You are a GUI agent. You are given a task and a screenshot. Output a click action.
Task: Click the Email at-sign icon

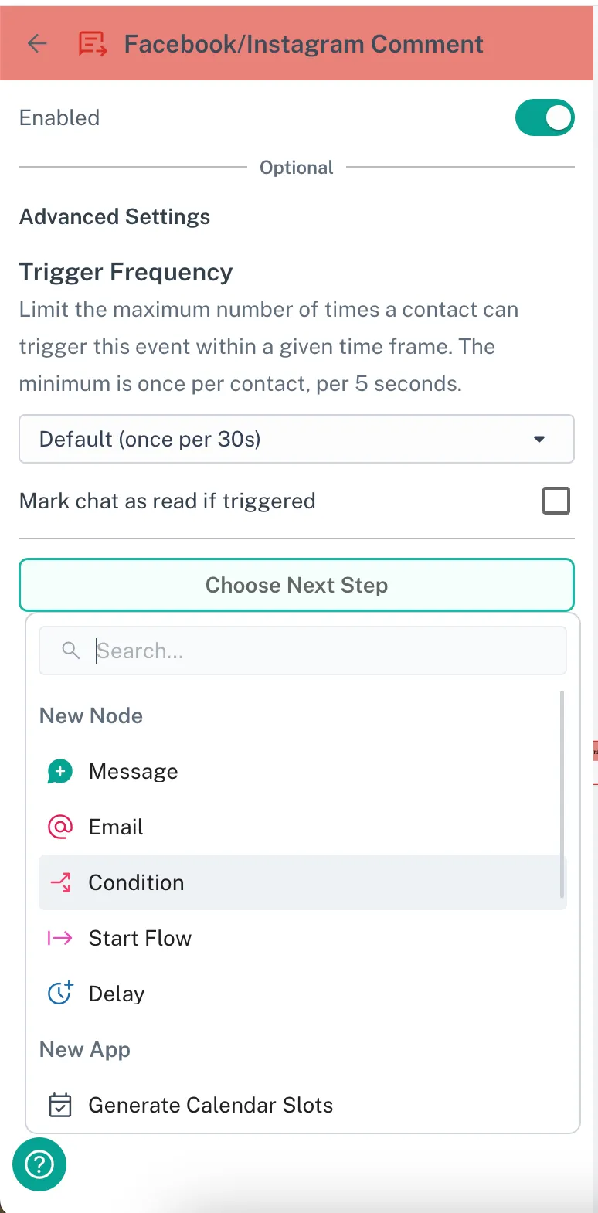click(x=60, y=827)
